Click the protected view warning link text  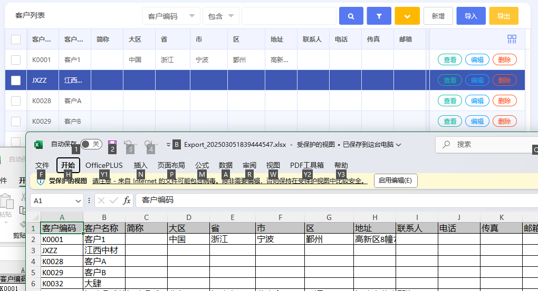pyautogui.click(x=229, y=181)
